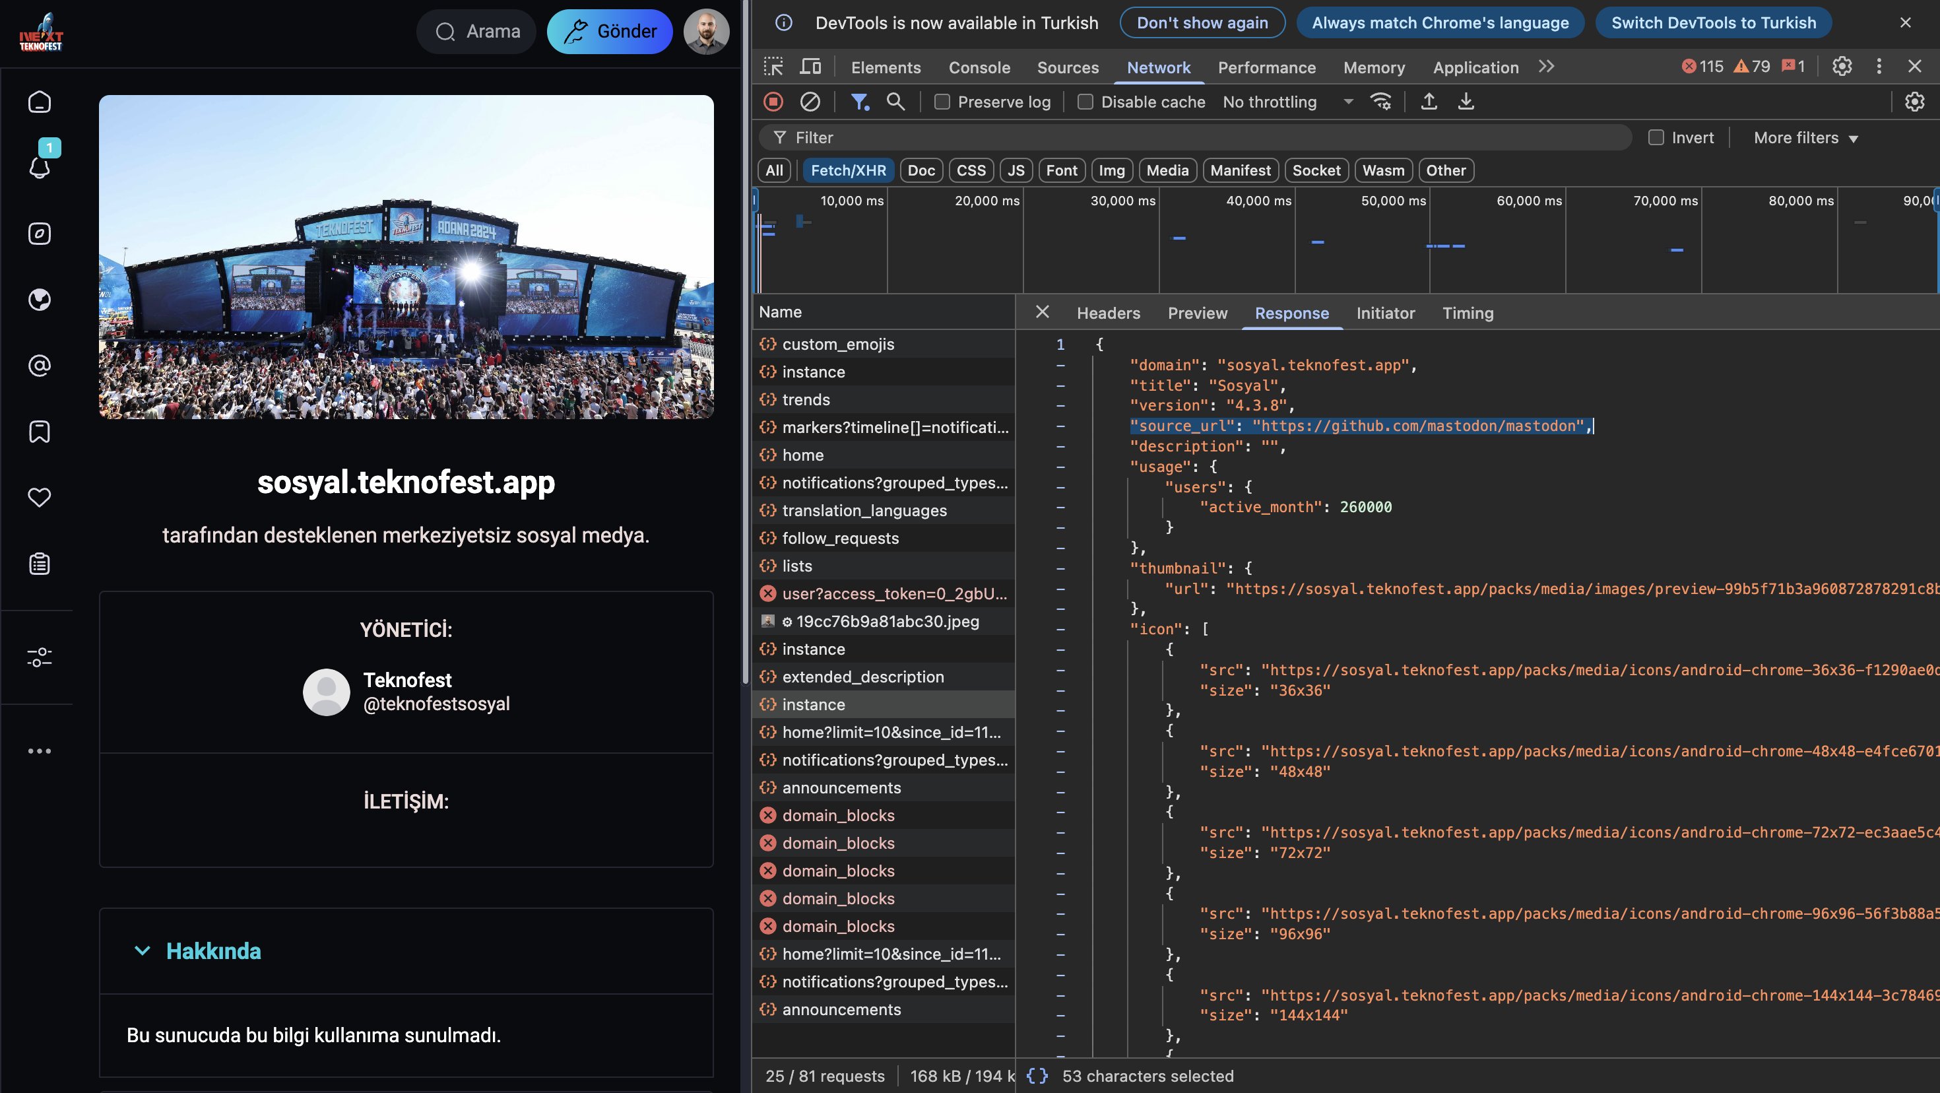Click the warnings count 79 indicator
The image size is (1940, 1093).
click(x=1752, y=66)
